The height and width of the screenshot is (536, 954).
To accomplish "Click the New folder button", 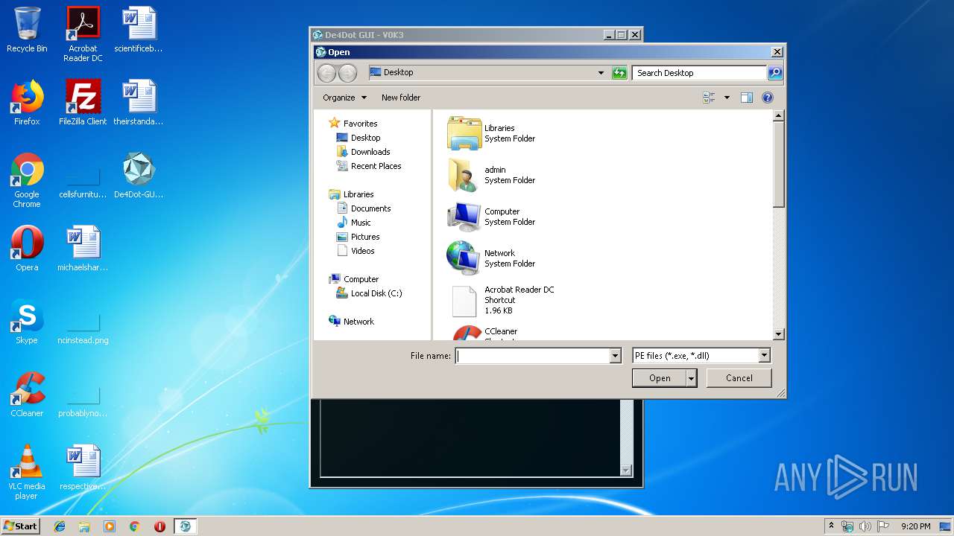I will pos(401,98).
